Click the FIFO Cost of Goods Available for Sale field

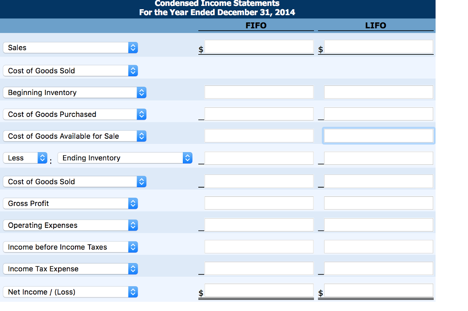(259, 136)
